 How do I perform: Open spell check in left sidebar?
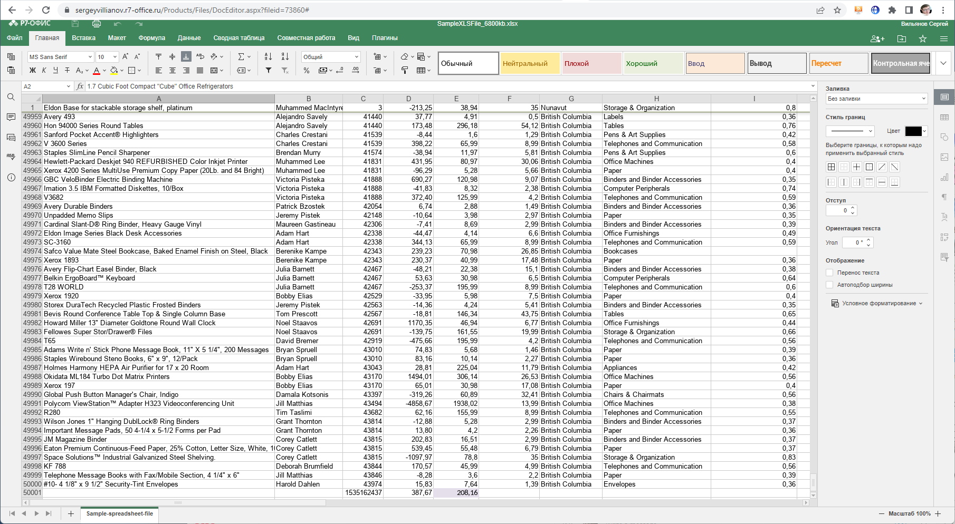point(11,157)
